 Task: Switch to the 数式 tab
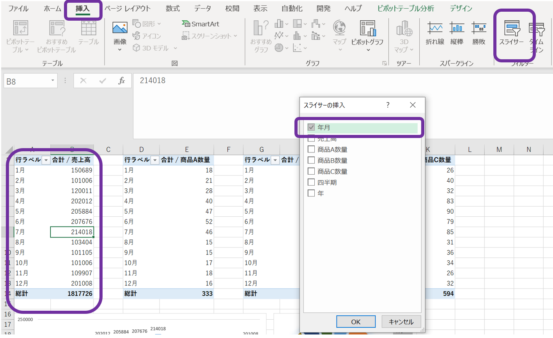click(x=173, y=8)
